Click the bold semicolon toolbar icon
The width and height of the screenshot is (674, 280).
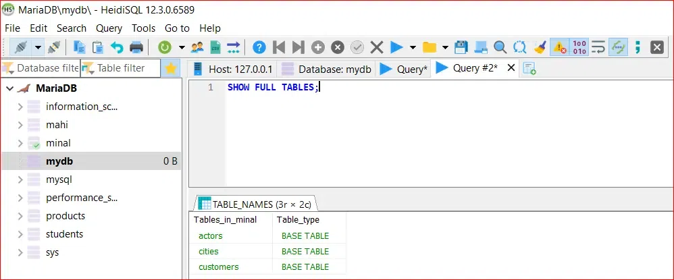(638, 47)
